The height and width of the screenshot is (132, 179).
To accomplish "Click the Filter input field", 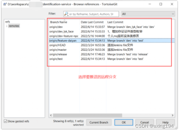I will coord(91,14).
